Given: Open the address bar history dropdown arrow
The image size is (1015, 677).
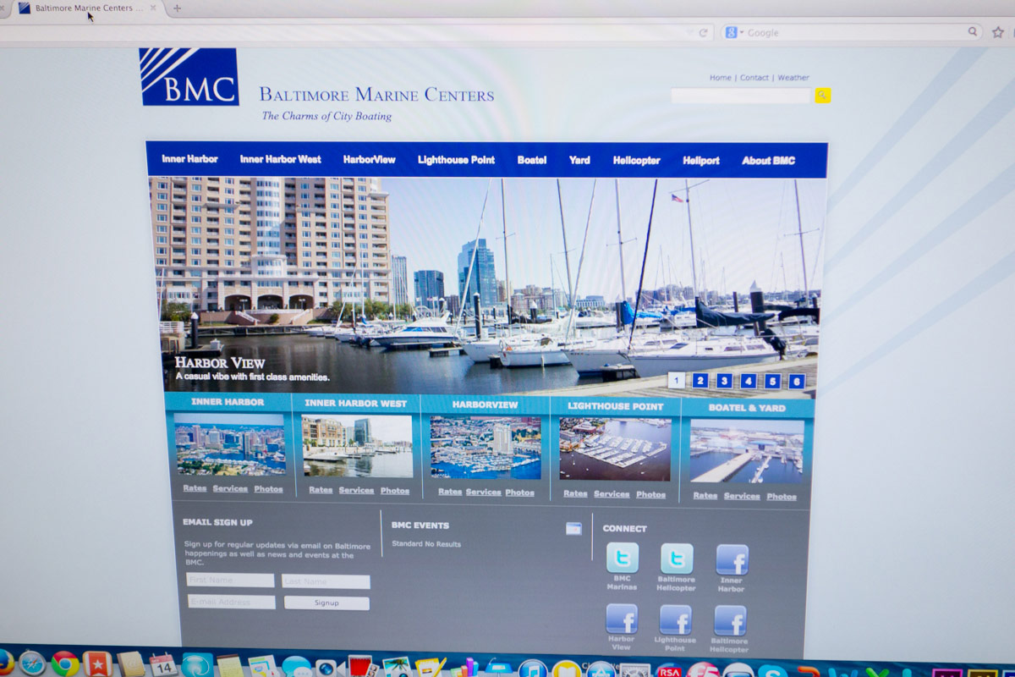Looking at the screenshot, I should pos(689,32).
